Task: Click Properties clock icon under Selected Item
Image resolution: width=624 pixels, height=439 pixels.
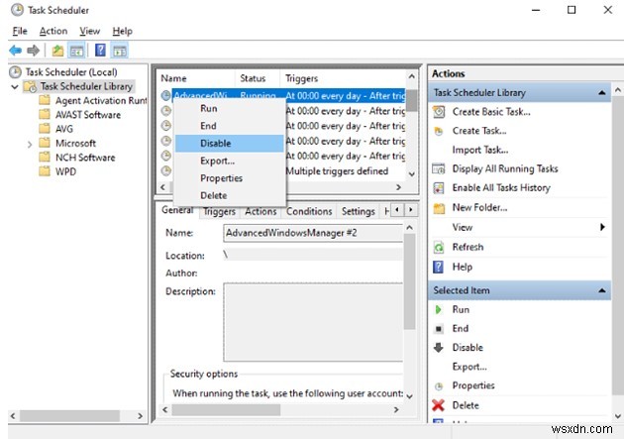Action: (439, 386)
